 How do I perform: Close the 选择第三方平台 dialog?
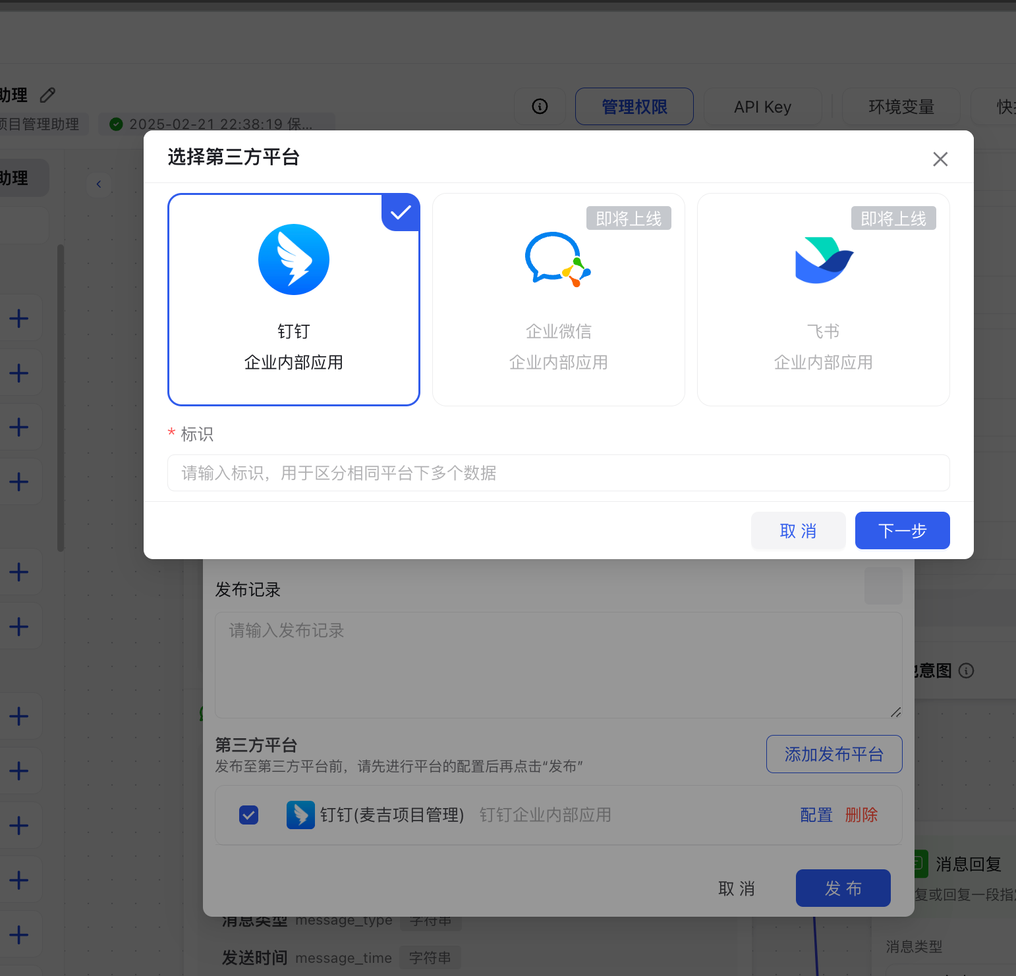pos(940,159)
